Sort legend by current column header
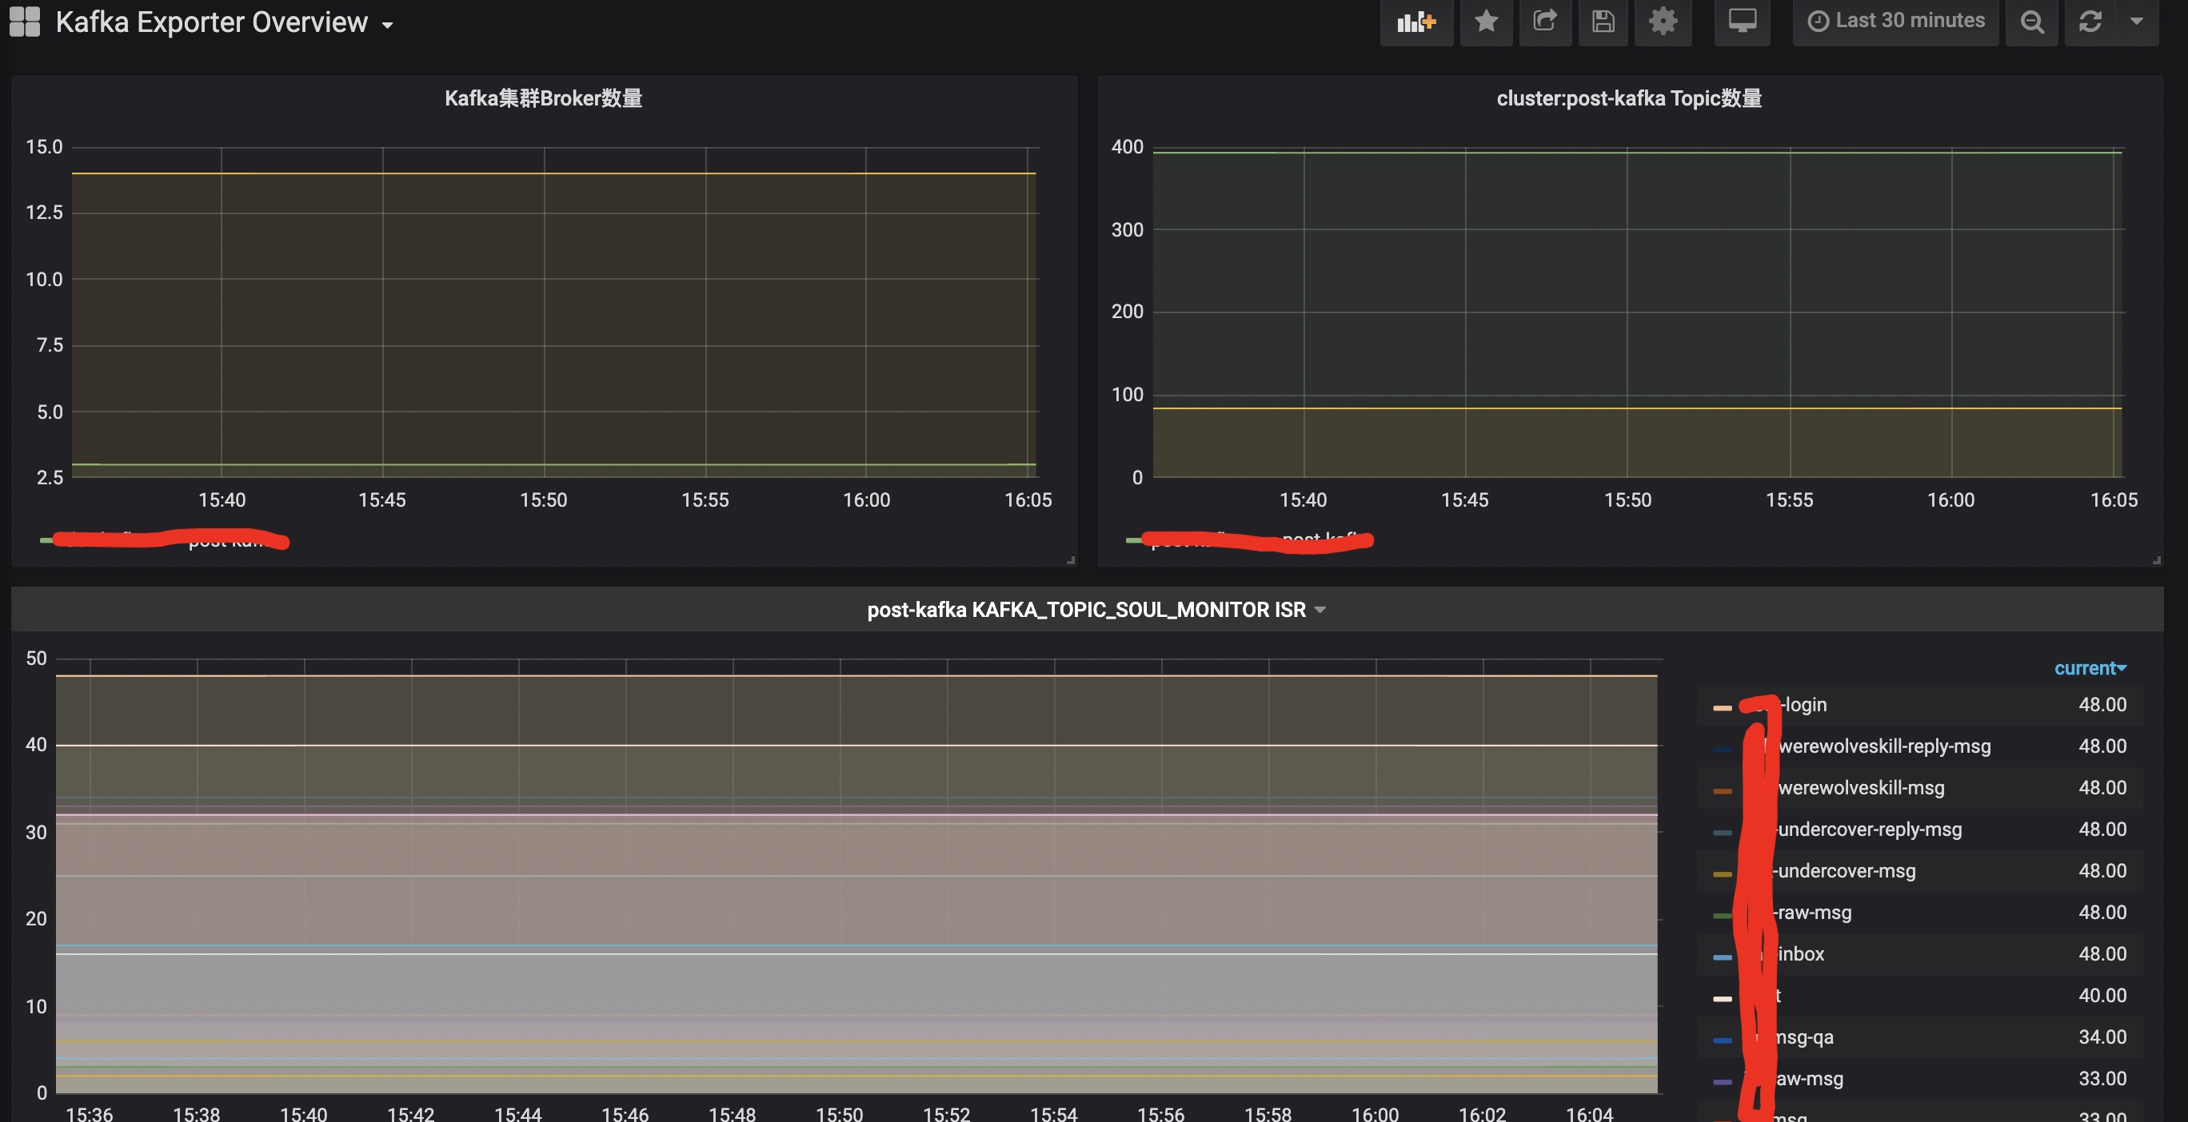 click(x=2089, y=668)
